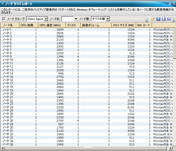Click the save report floppy icon
Viewport: 176px width, 151px height.
[x=158, y=19]
